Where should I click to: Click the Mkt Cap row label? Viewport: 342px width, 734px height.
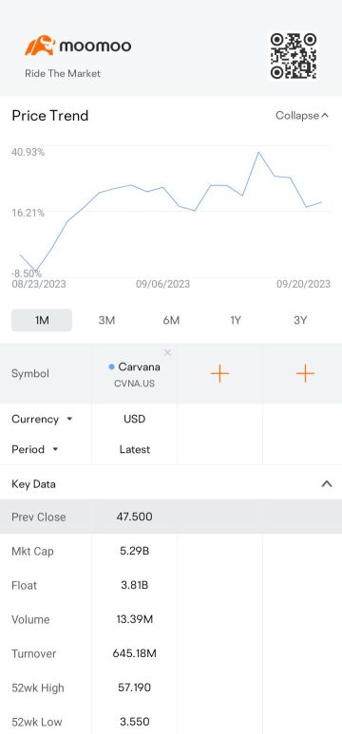click(33, 551)
